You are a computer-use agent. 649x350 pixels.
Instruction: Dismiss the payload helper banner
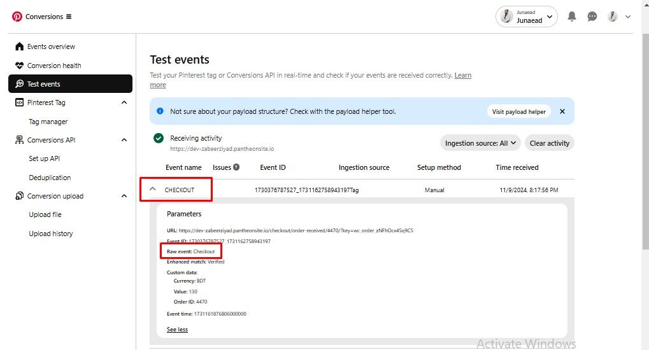point(562,111)
